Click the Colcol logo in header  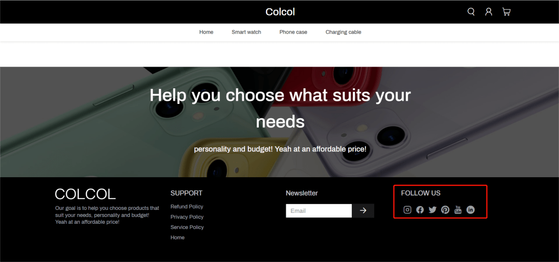click(280, 12)
